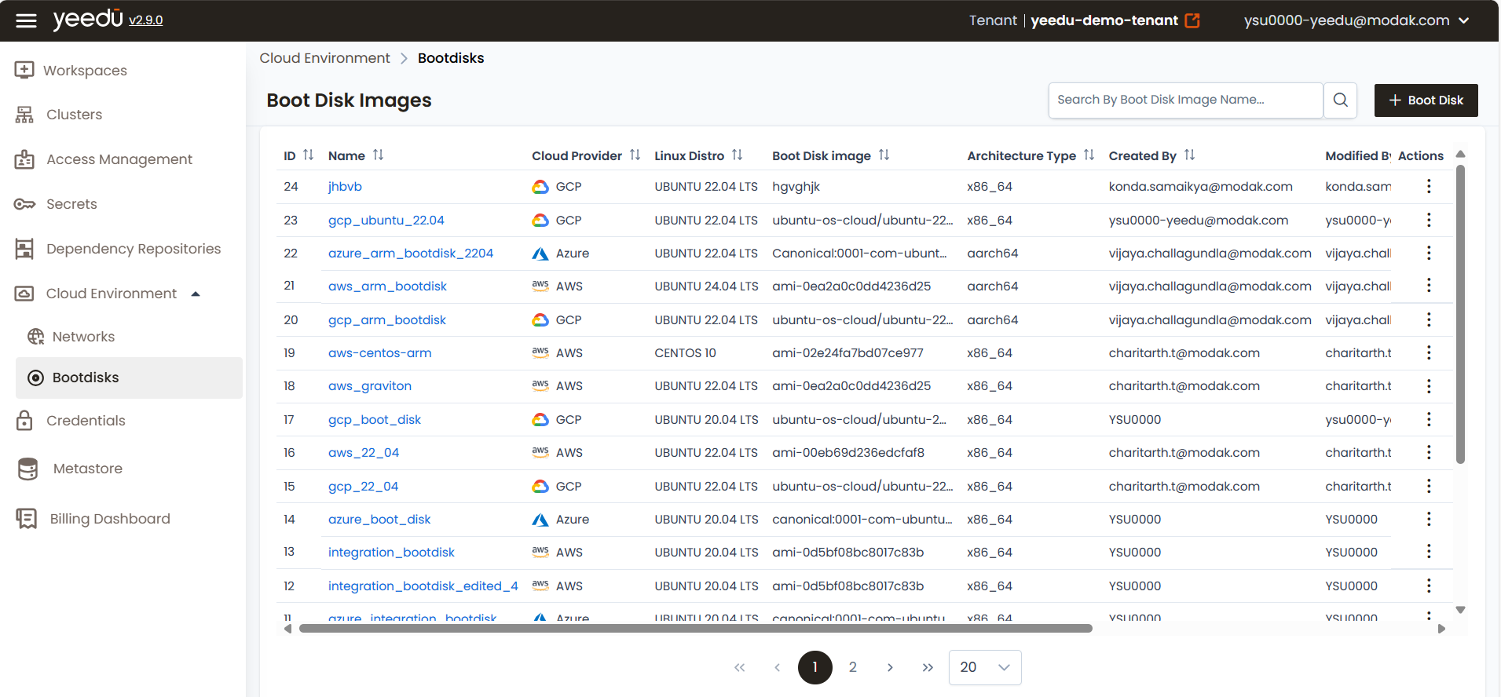The width and height of the screenshot is (1501, 697).
Task: Click version link v2.9.0
Action: point(145,20)
